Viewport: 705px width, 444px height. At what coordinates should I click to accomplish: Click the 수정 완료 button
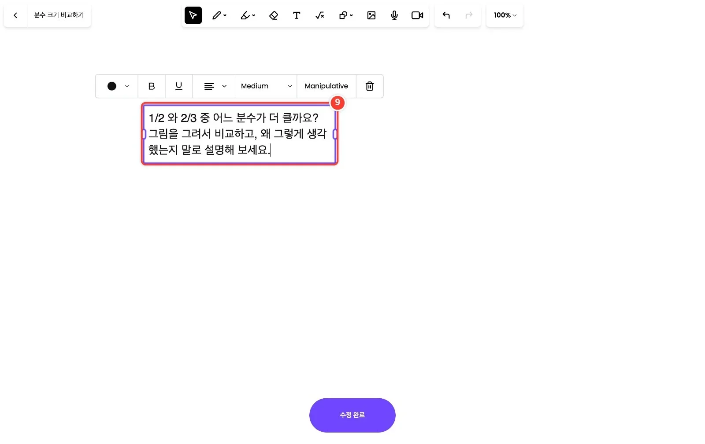[352, 415]
